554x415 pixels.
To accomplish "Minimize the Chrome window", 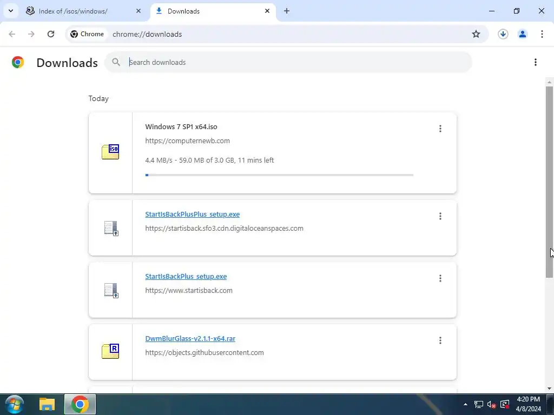I will 491,11.
